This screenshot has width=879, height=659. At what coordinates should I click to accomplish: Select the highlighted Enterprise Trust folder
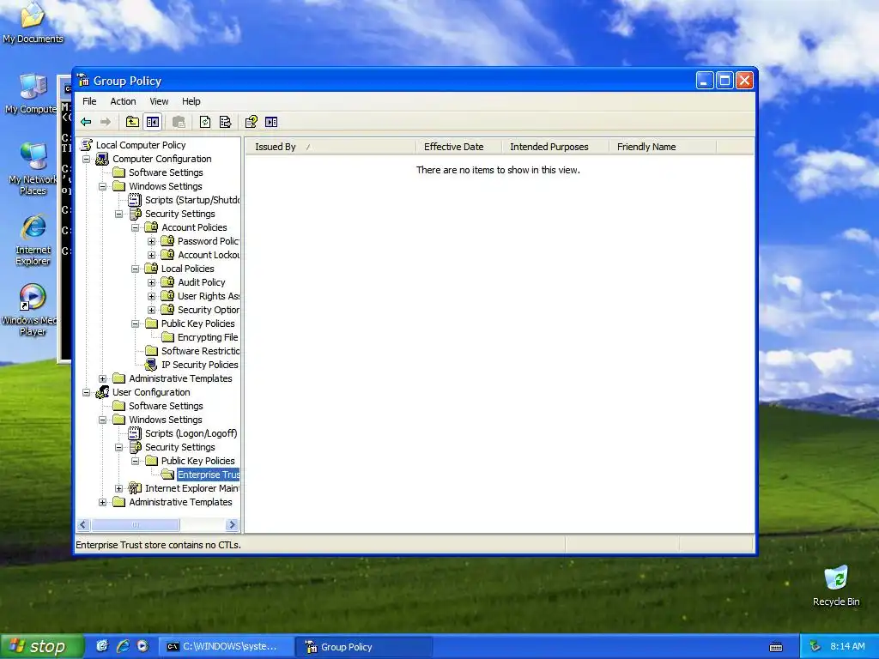pyautogui.click(x=208, y=475)
